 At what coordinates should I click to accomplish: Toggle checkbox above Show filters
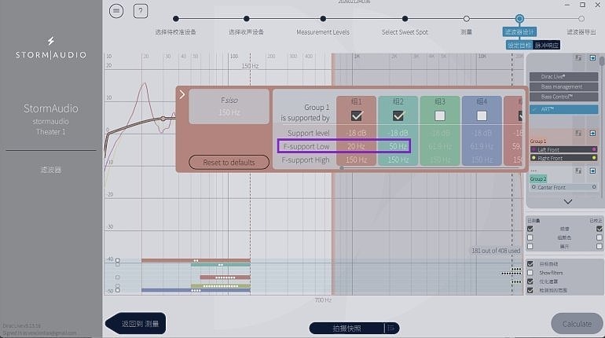[530, 264]
